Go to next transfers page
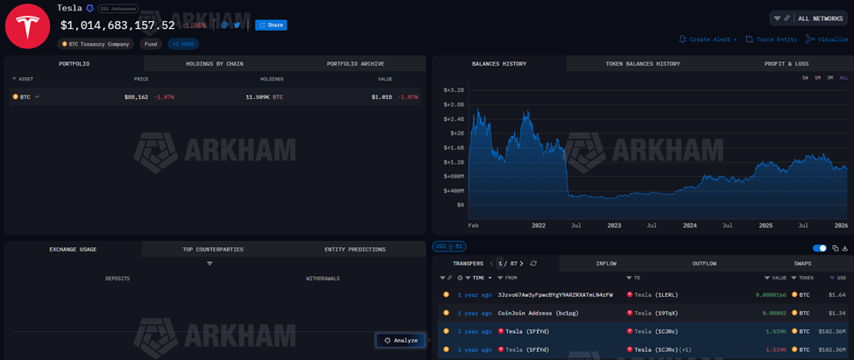 point(520,263)
